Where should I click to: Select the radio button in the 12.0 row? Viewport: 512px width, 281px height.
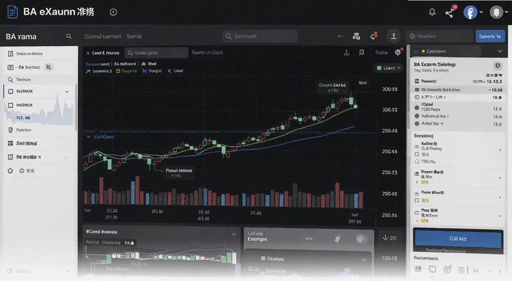pyautogui.click(x=417, y=124)
